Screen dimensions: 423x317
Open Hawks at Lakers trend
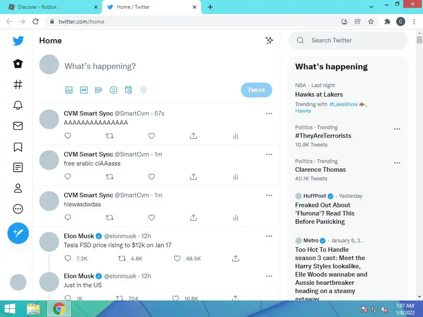coord(319,95)
